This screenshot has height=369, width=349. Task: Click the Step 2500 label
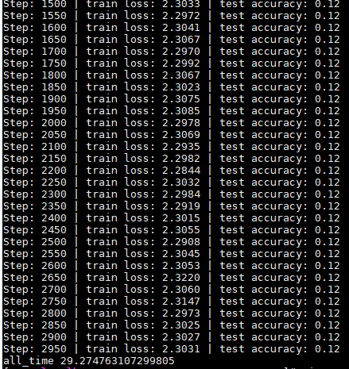point(35,242)
